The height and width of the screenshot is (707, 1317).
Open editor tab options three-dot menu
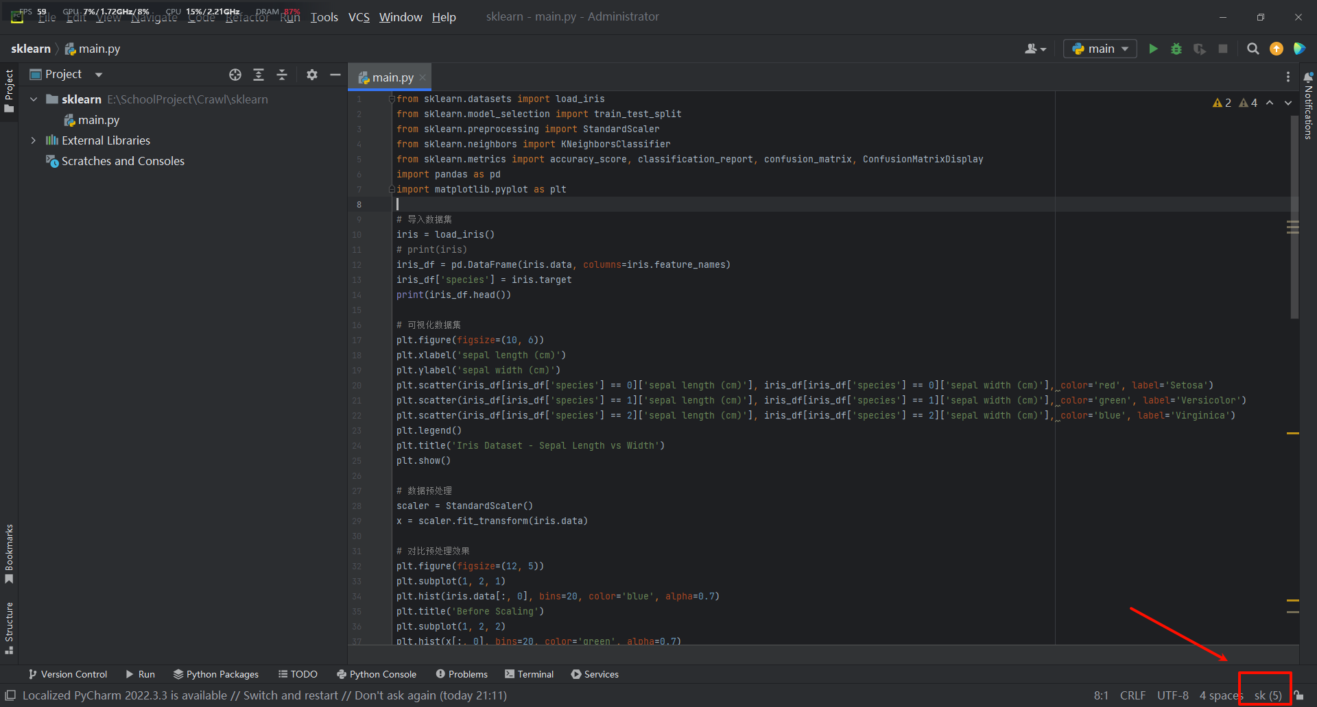tap(1288, 77)
